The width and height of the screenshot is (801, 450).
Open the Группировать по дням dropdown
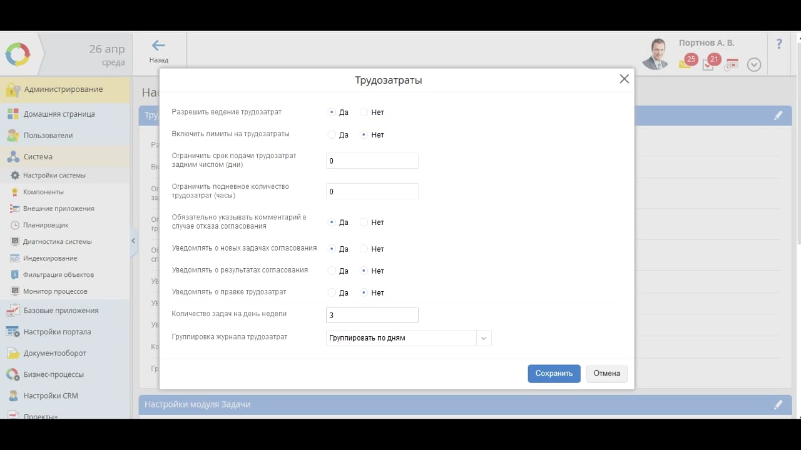click(409, 338)
